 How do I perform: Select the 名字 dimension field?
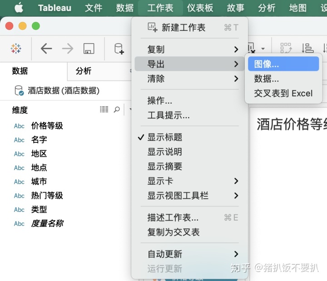pyautogui.click(x=39, y=140)
